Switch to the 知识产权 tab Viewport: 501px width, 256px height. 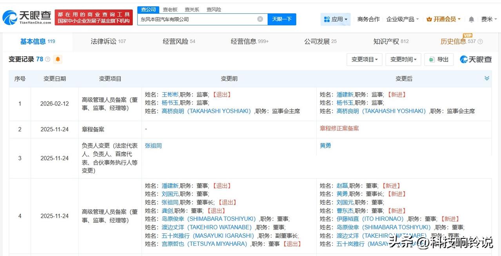(x=391, y=41)
